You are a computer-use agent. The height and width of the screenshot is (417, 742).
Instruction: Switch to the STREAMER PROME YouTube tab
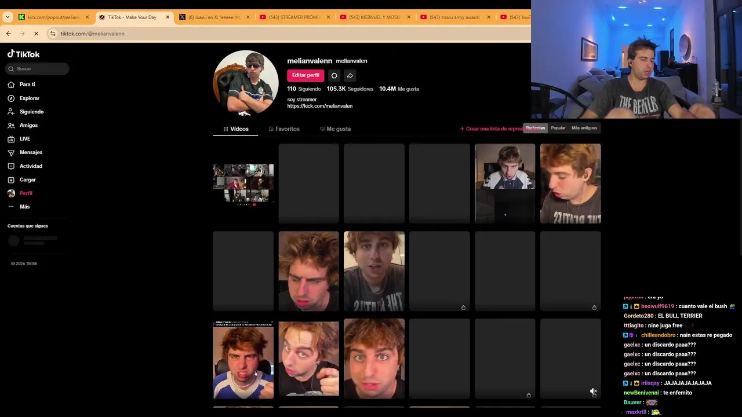coord(294,17)
